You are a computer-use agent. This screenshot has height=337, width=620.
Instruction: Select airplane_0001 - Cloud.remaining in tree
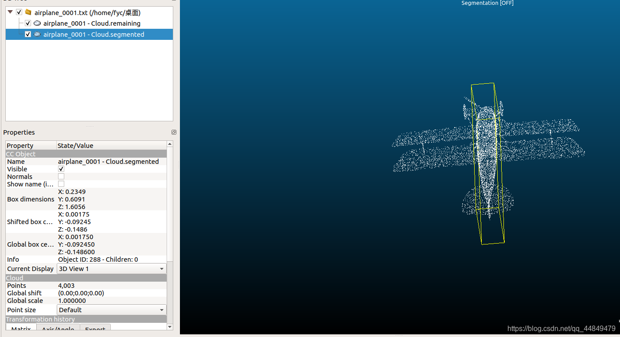point(92,23)
